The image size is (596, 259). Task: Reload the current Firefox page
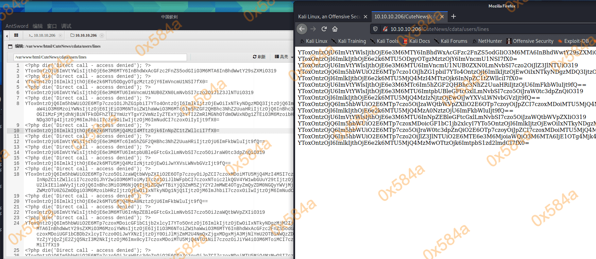coord(324,29)
